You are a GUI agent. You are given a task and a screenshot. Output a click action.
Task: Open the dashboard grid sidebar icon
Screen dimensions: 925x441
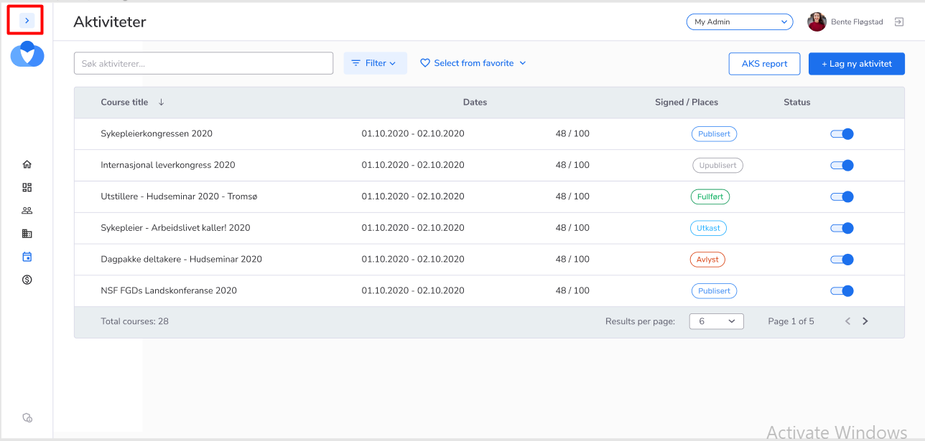(x=27, y=187)
